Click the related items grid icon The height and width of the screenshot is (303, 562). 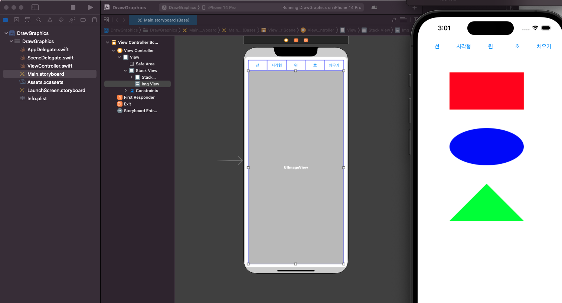(107, 20)
